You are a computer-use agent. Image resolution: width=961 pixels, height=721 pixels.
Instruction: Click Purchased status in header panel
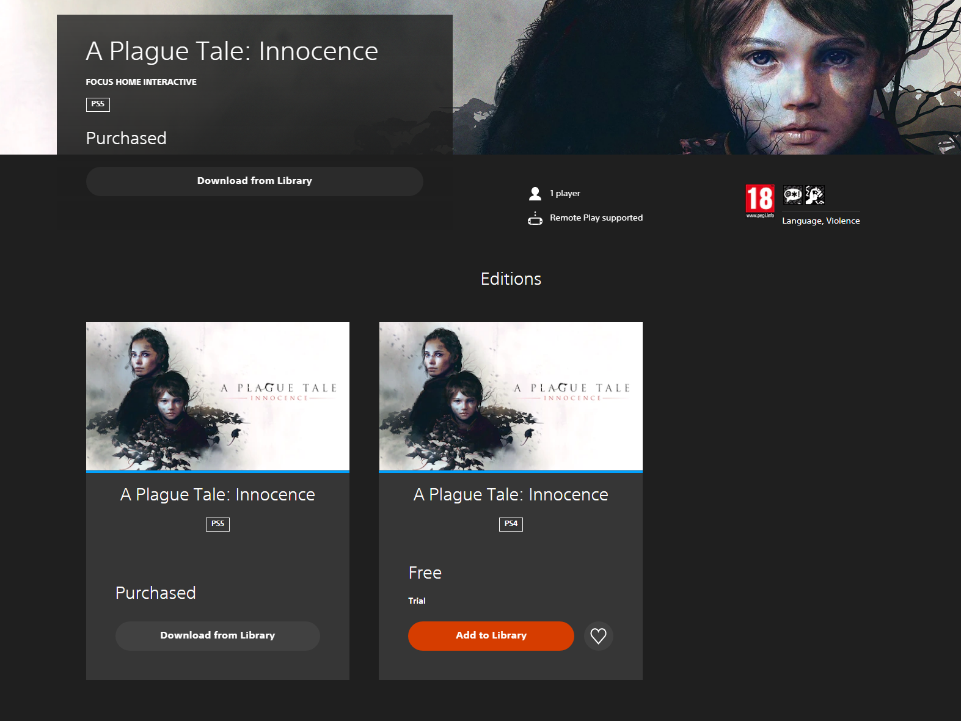(x=126, y=138)
